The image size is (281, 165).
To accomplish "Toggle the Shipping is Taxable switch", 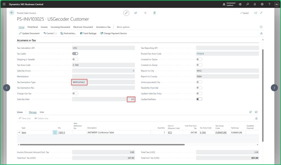I will tap(75, 59).
